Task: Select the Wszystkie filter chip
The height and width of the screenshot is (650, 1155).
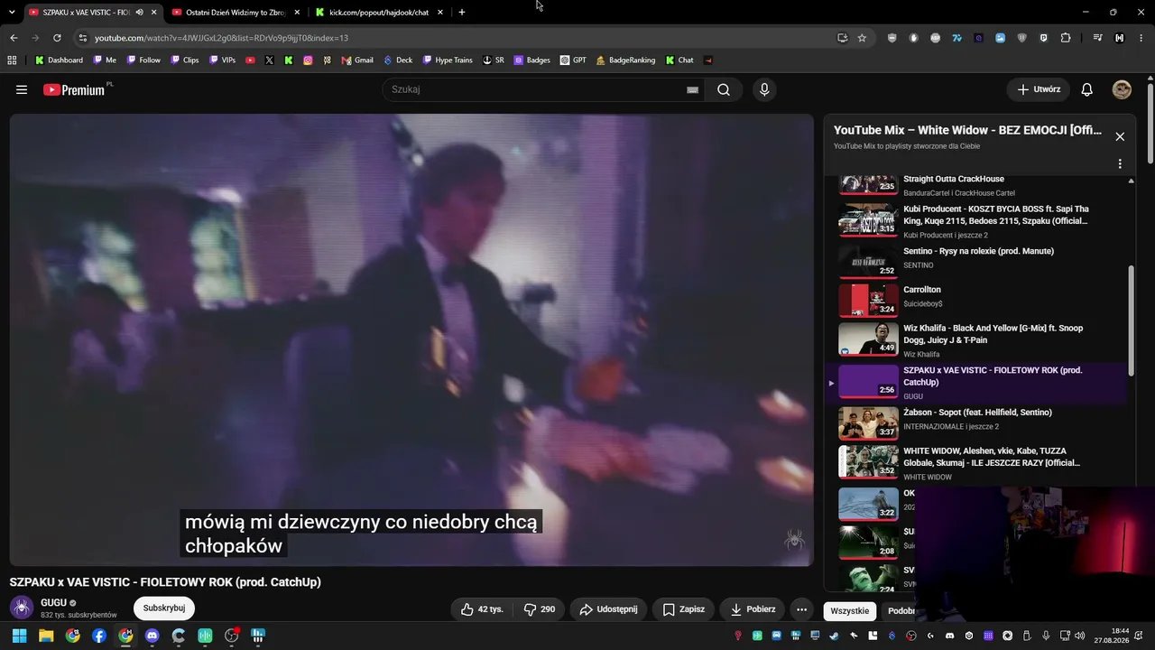Action: click(850, 611)
